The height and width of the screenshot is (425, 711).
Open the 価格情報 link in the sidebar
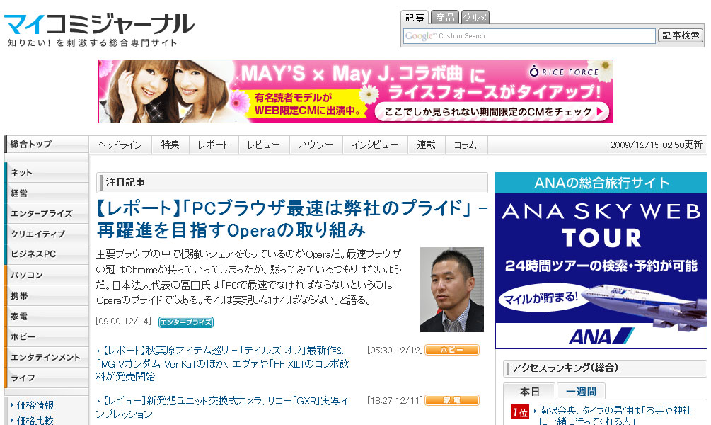coord(35,406)
